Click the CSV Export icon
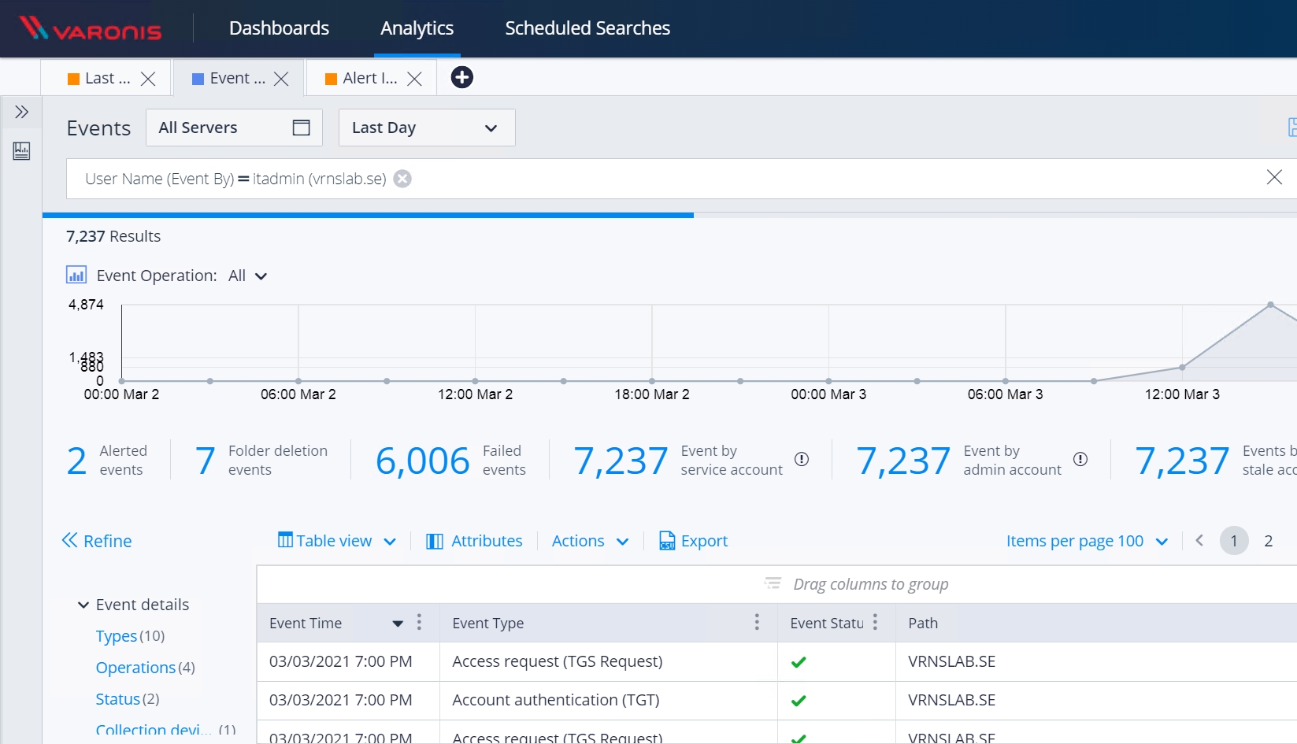Viewport: 1297px width, 744px height. tap(667, 541)
